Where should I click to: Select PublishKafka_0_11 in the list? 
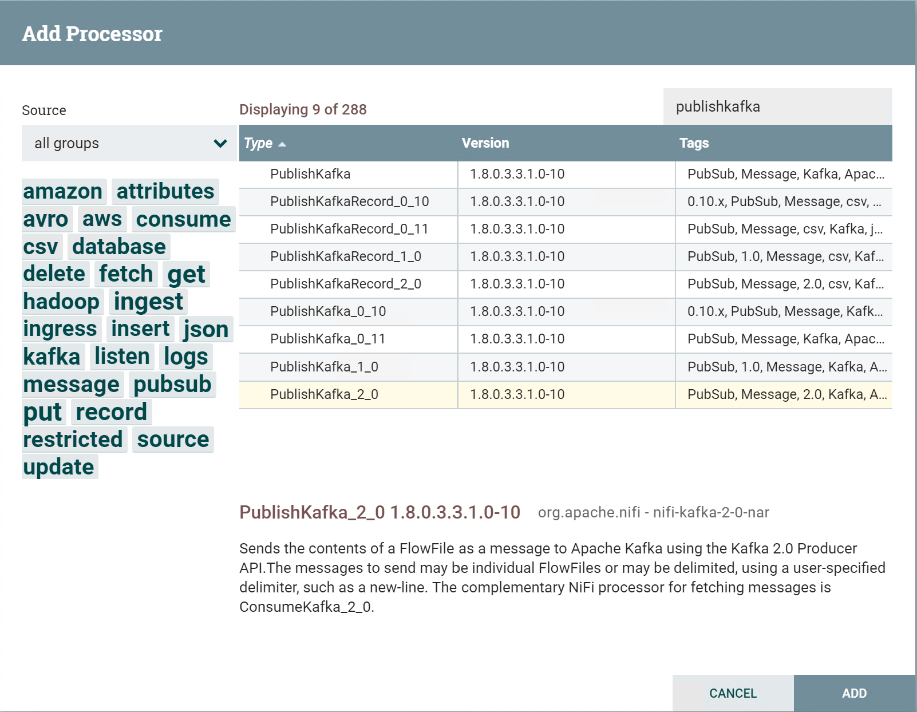[x=566, y=339]
